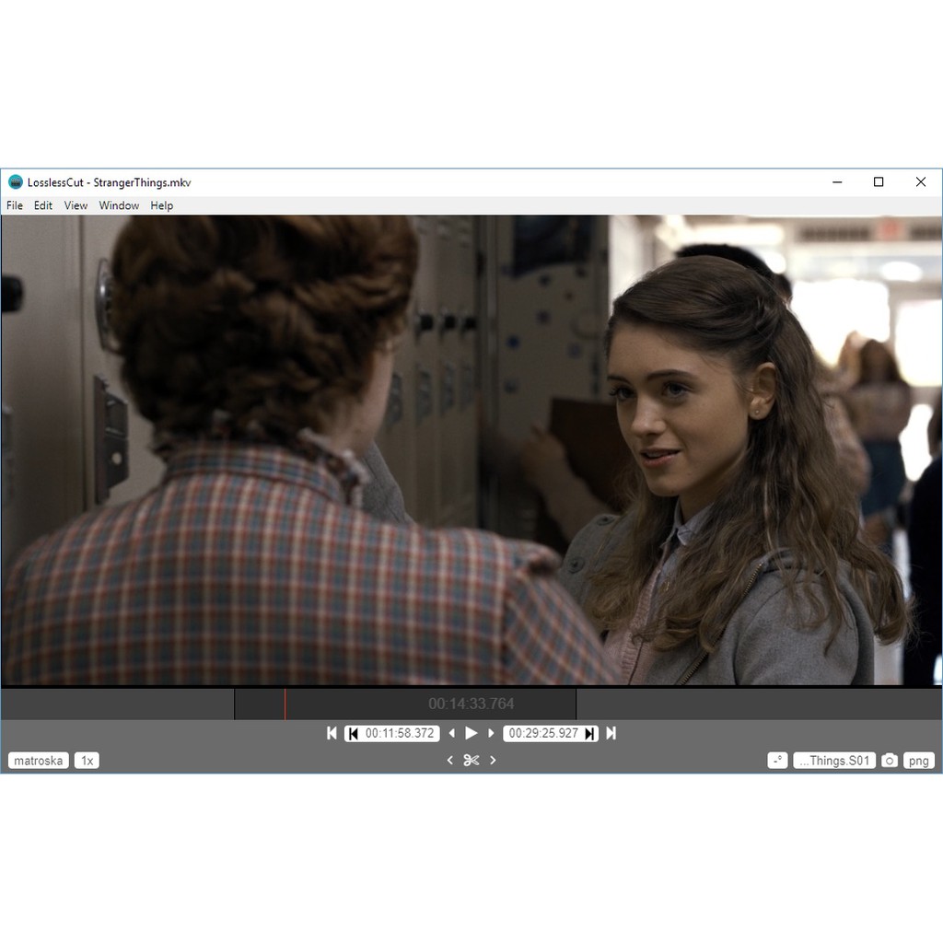
Task: Open the File menu
Action: pos(15,205)
